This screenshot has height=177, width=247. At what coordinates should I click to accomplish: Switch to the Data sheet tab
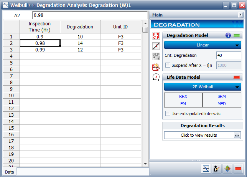(x=10, y=172)
